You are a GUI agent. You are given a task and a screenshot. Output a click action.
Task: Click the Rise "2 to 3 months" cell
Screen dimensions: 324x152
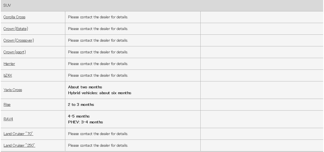point(81,105)
